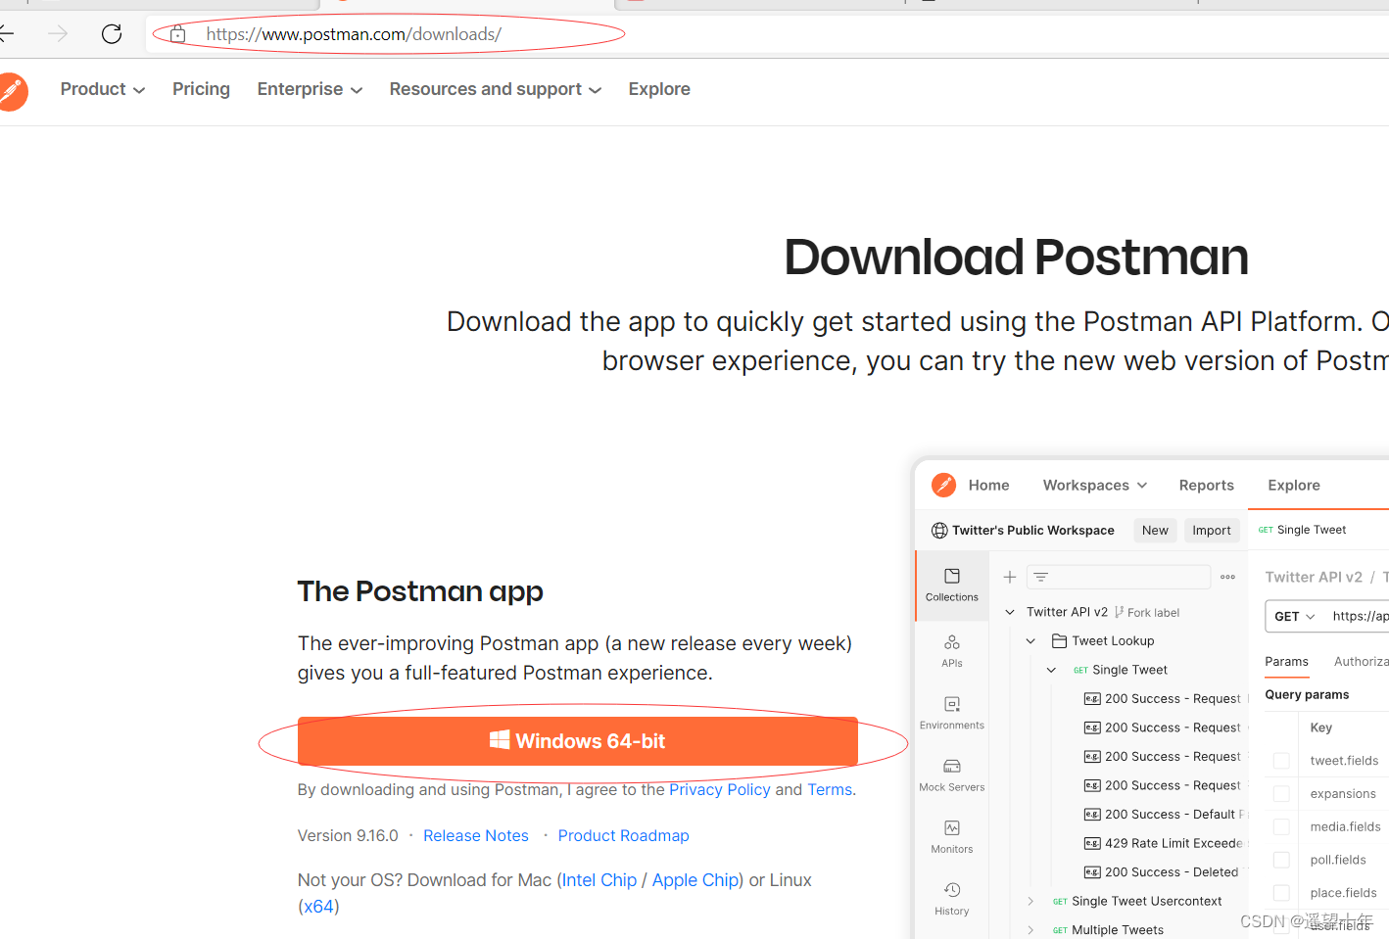Click the plus icon to add a collection
This screenshot has width=1389, height=939.
[1010, 577]
